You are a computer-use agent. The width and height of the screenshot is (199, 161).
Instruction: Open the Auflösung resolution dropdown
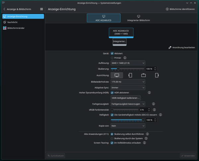tap(128, 63)
